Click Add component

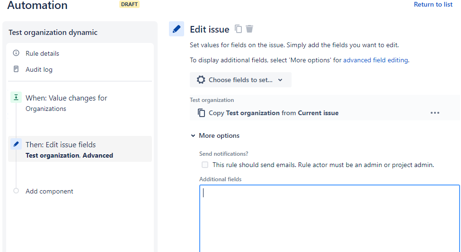pos(49,191)
